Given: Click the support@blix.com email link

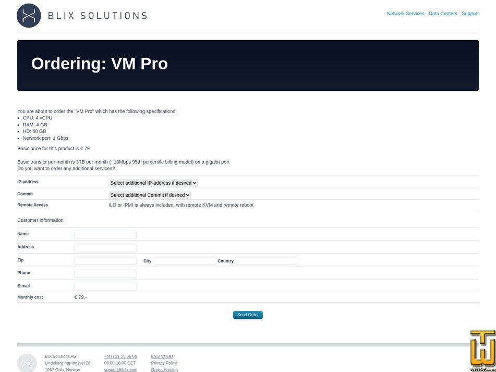Looking at the screenshot, I should click(120, 370).
